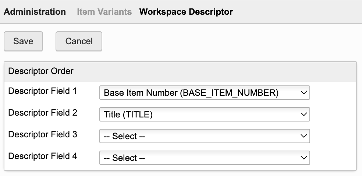Open the Descriptor Field 1 combo box

point(205,93)
